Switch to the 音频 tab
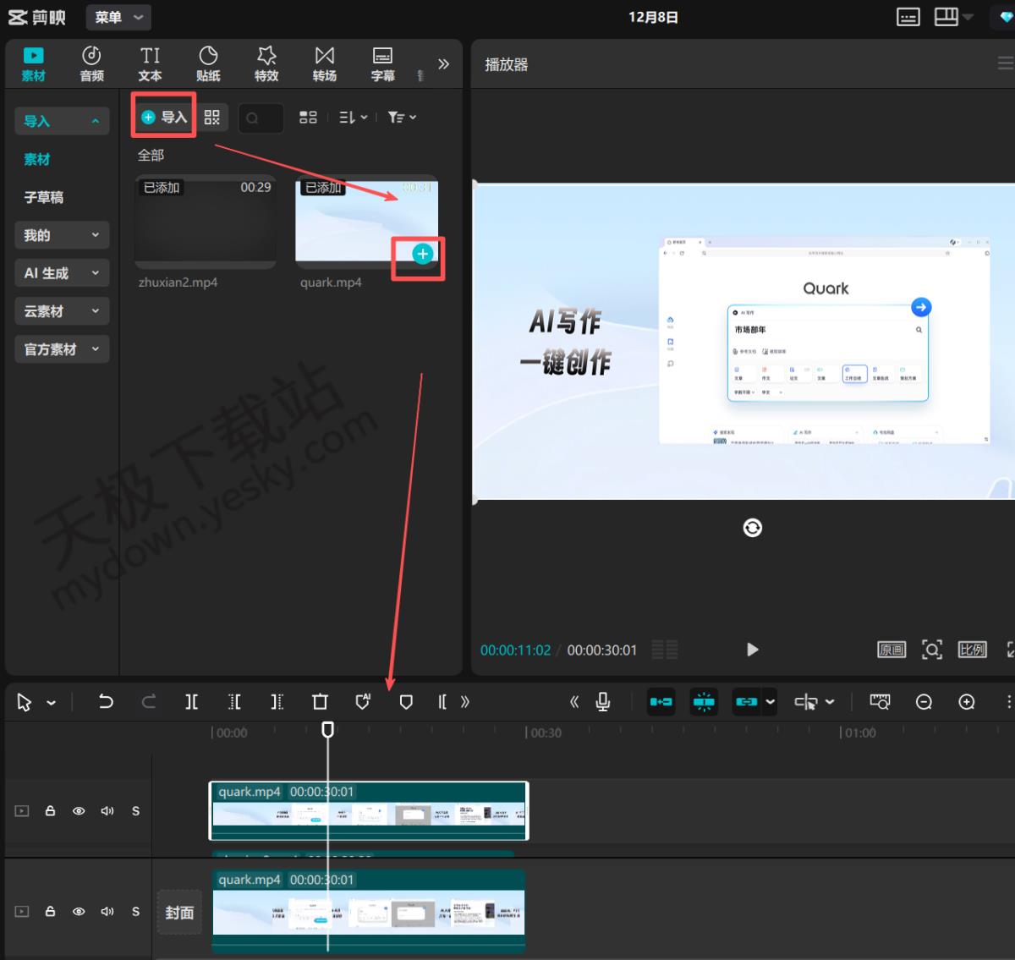Viewport: 1015px width, 960px height. click(91, 64)
